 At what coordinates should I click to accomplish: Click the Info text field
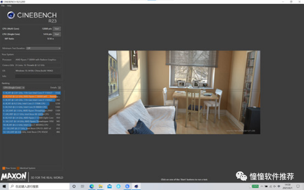(x=38, y=76)
